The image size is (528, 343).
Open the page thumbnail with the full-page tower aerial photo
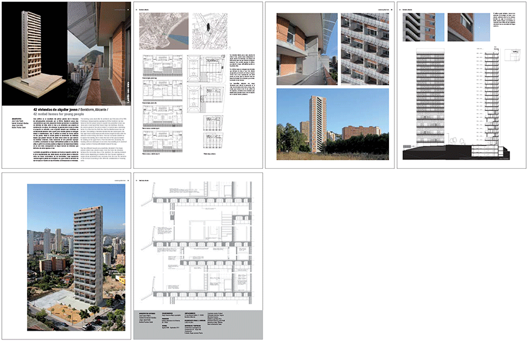click(x=66, y=256)
